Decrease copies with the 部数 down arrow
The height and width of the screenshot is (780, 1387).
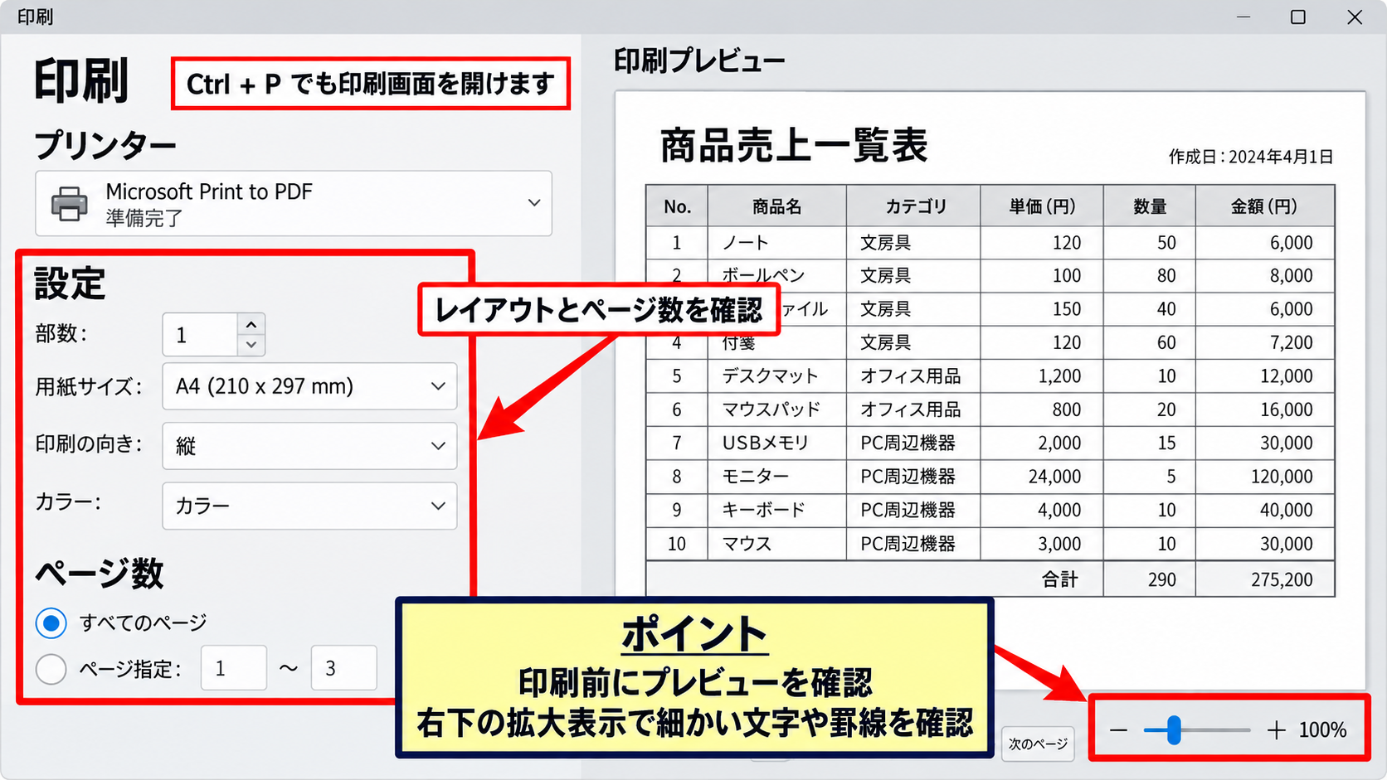251,345
